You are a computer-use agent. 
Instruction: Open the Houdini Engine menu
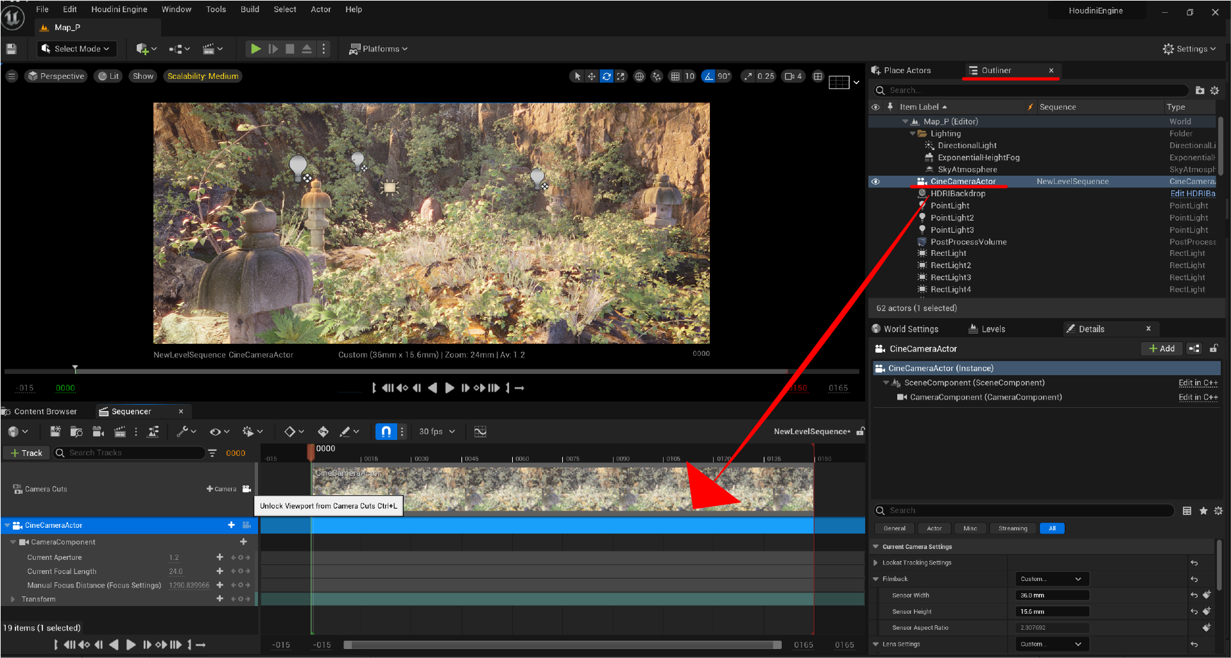pos(119,9)
